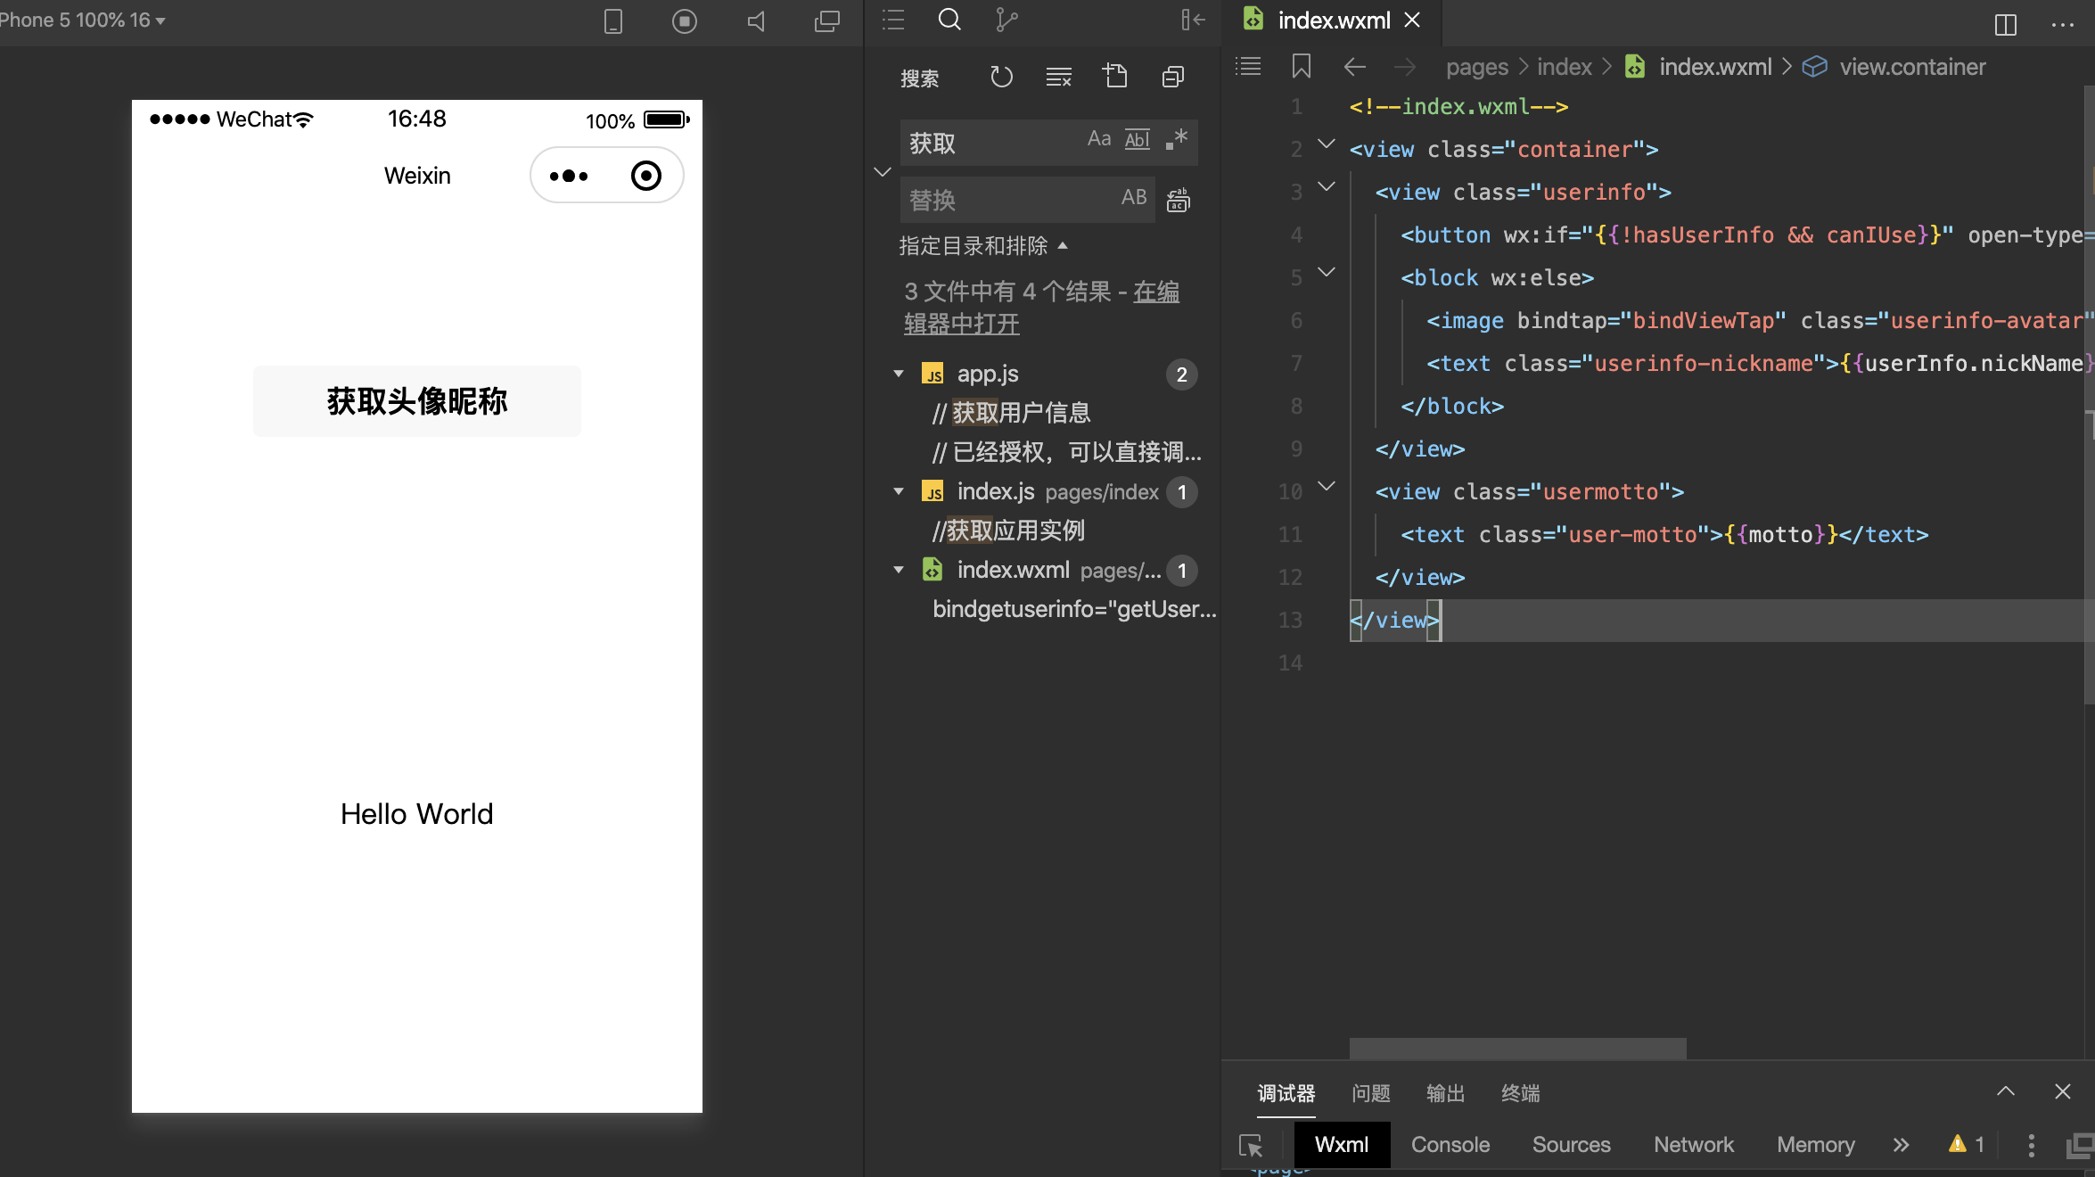This screenshot has height=1177, width=2095.
Task: Click the 替换 replace input field
Action: [1007, 200]
